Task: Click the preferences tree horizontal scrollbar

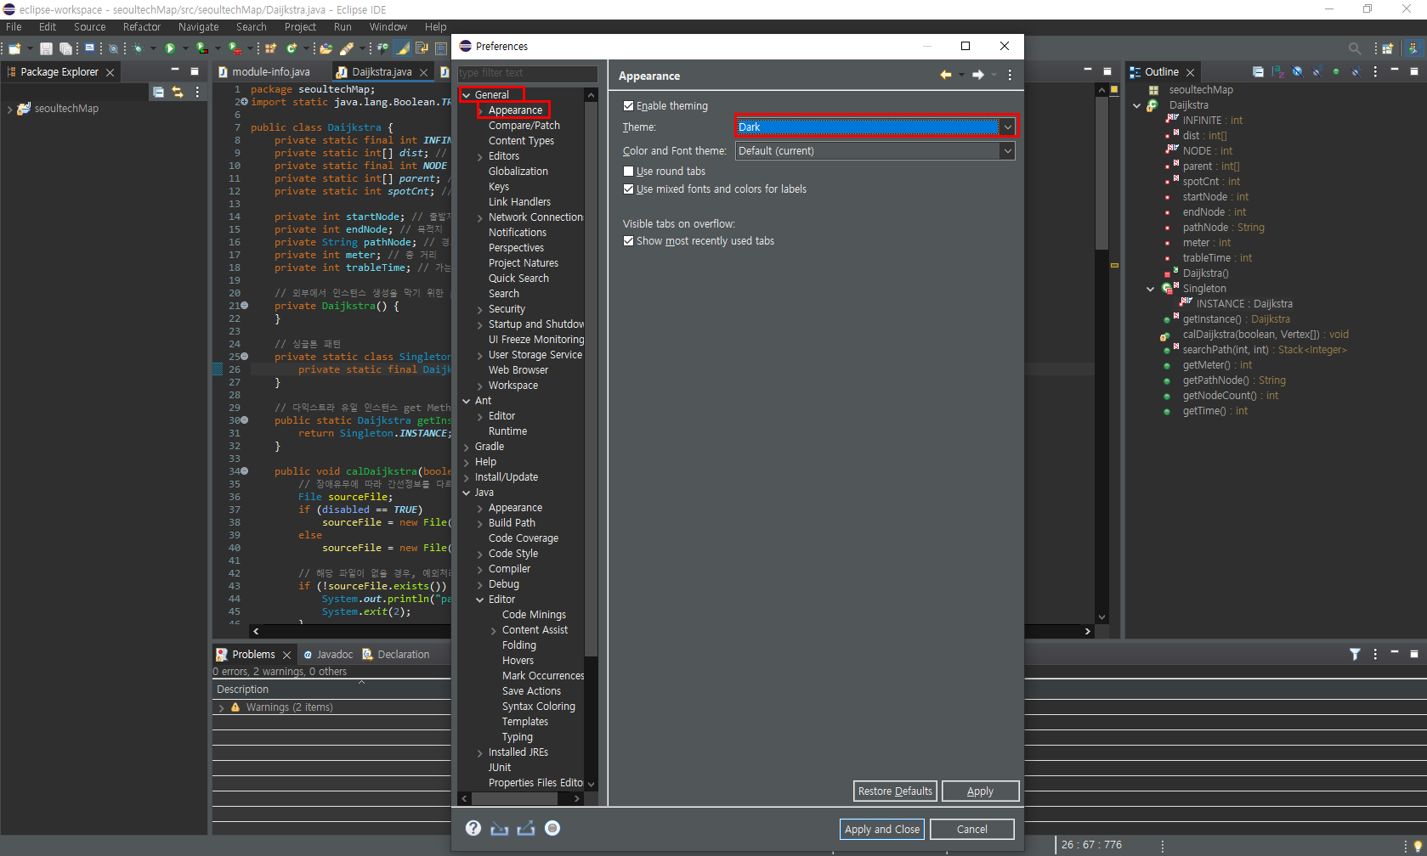Action: coord(515,798)
